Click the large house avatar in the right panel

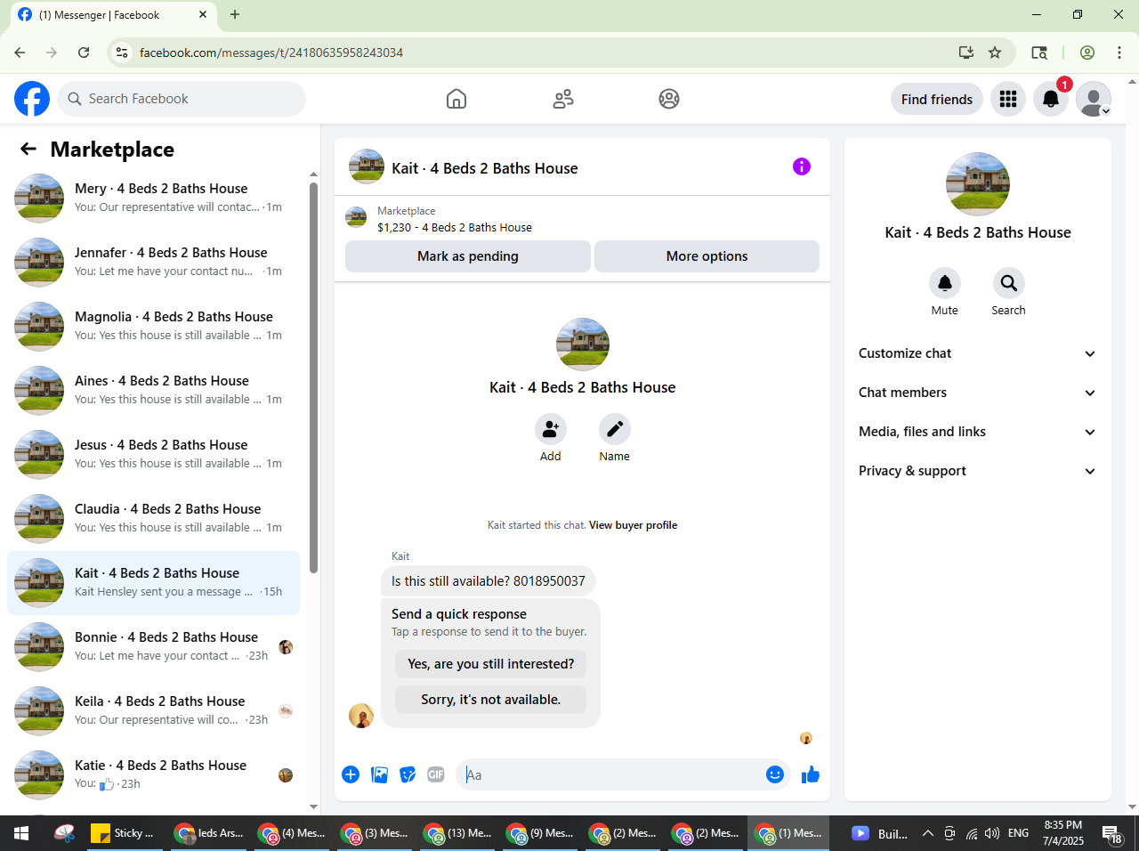click(x=978, y=184)
